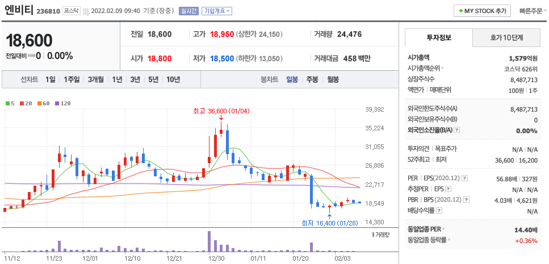Viewport: 549px width, 264px height.
Task: Open the 동일업종 등락률 link
Action: click(426, 240)
